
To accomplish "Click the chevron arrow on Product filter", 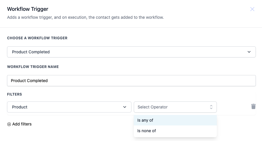I will (125, 107).
